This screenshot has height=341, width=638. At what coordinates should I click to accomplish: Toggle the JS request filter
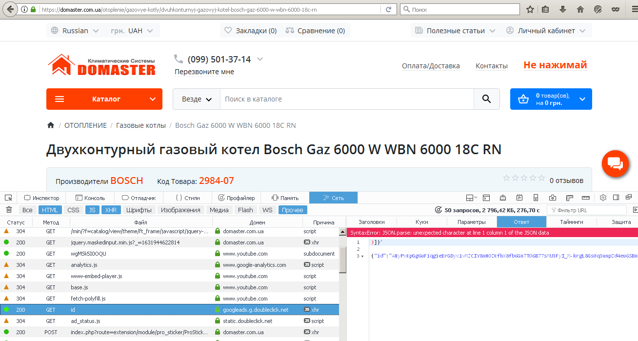[x=92, y=210]
